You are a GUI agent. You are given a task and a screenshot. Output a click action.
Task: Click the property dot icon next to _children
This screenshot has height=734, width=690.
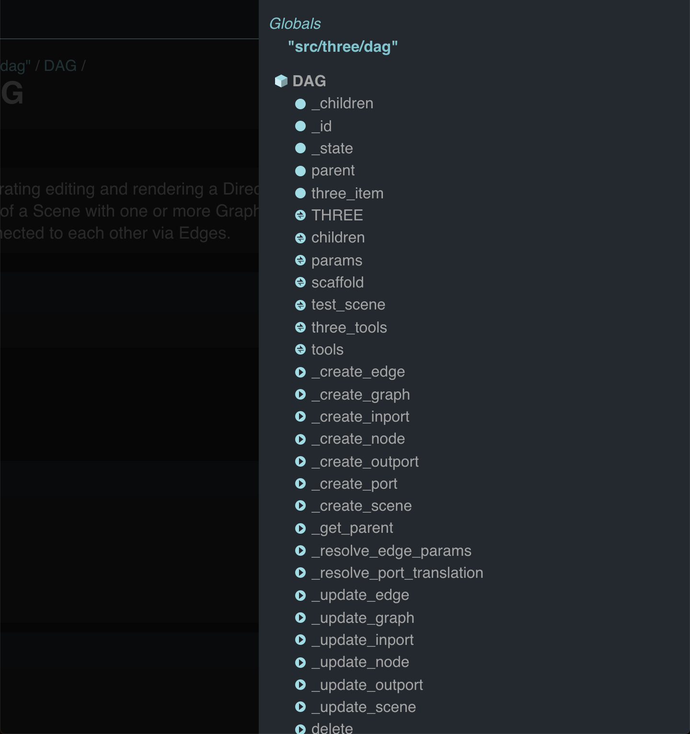pyautogui.click(x=301, y=104)
